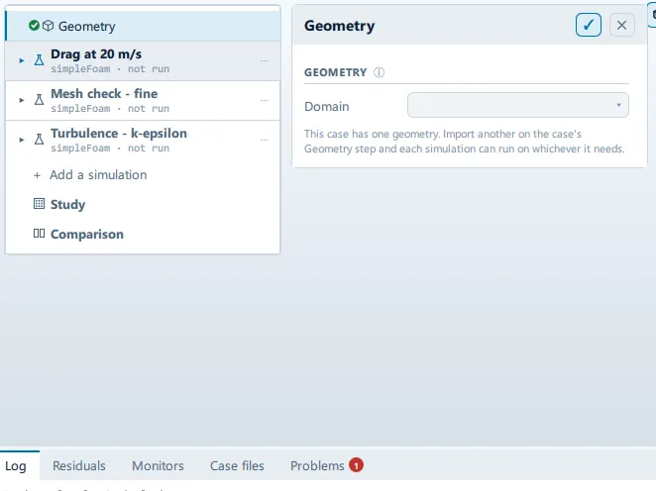Select the Drag at 20 m/s simulation

(x=143, y=60)
